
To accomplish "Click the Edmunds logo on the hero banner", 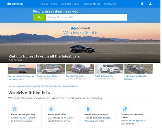I will (x=81, y=28).
